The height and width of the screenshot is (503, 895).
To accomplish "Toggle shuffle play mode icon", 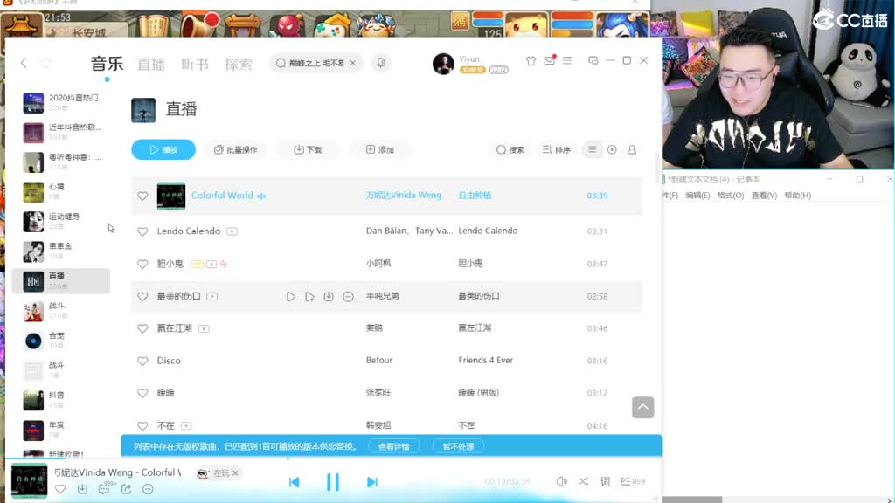I will tap(583, 481).
